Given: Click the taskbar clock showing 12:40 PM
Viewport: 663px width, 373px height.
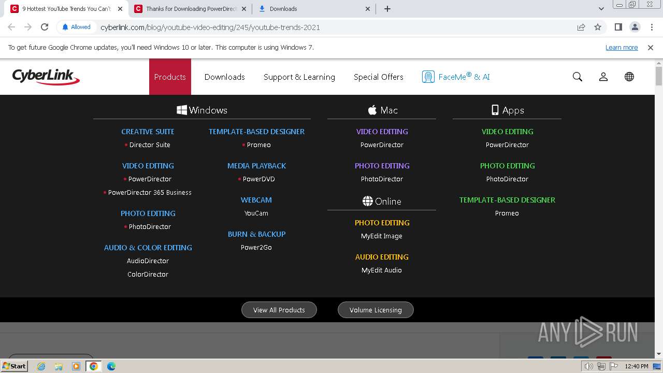Looking at the screenshot, I should [637, 366].
